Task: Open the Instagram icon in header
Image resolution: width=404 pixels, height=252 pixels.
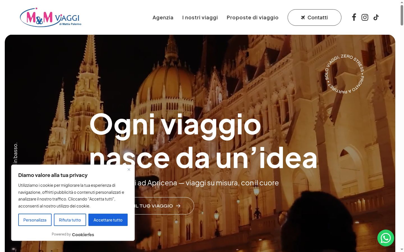Action: click(365, 17)
